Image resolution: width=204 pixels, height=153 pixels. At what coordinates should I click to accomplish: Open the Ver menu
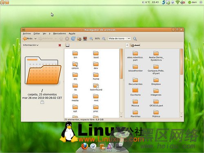coord(44,33)
